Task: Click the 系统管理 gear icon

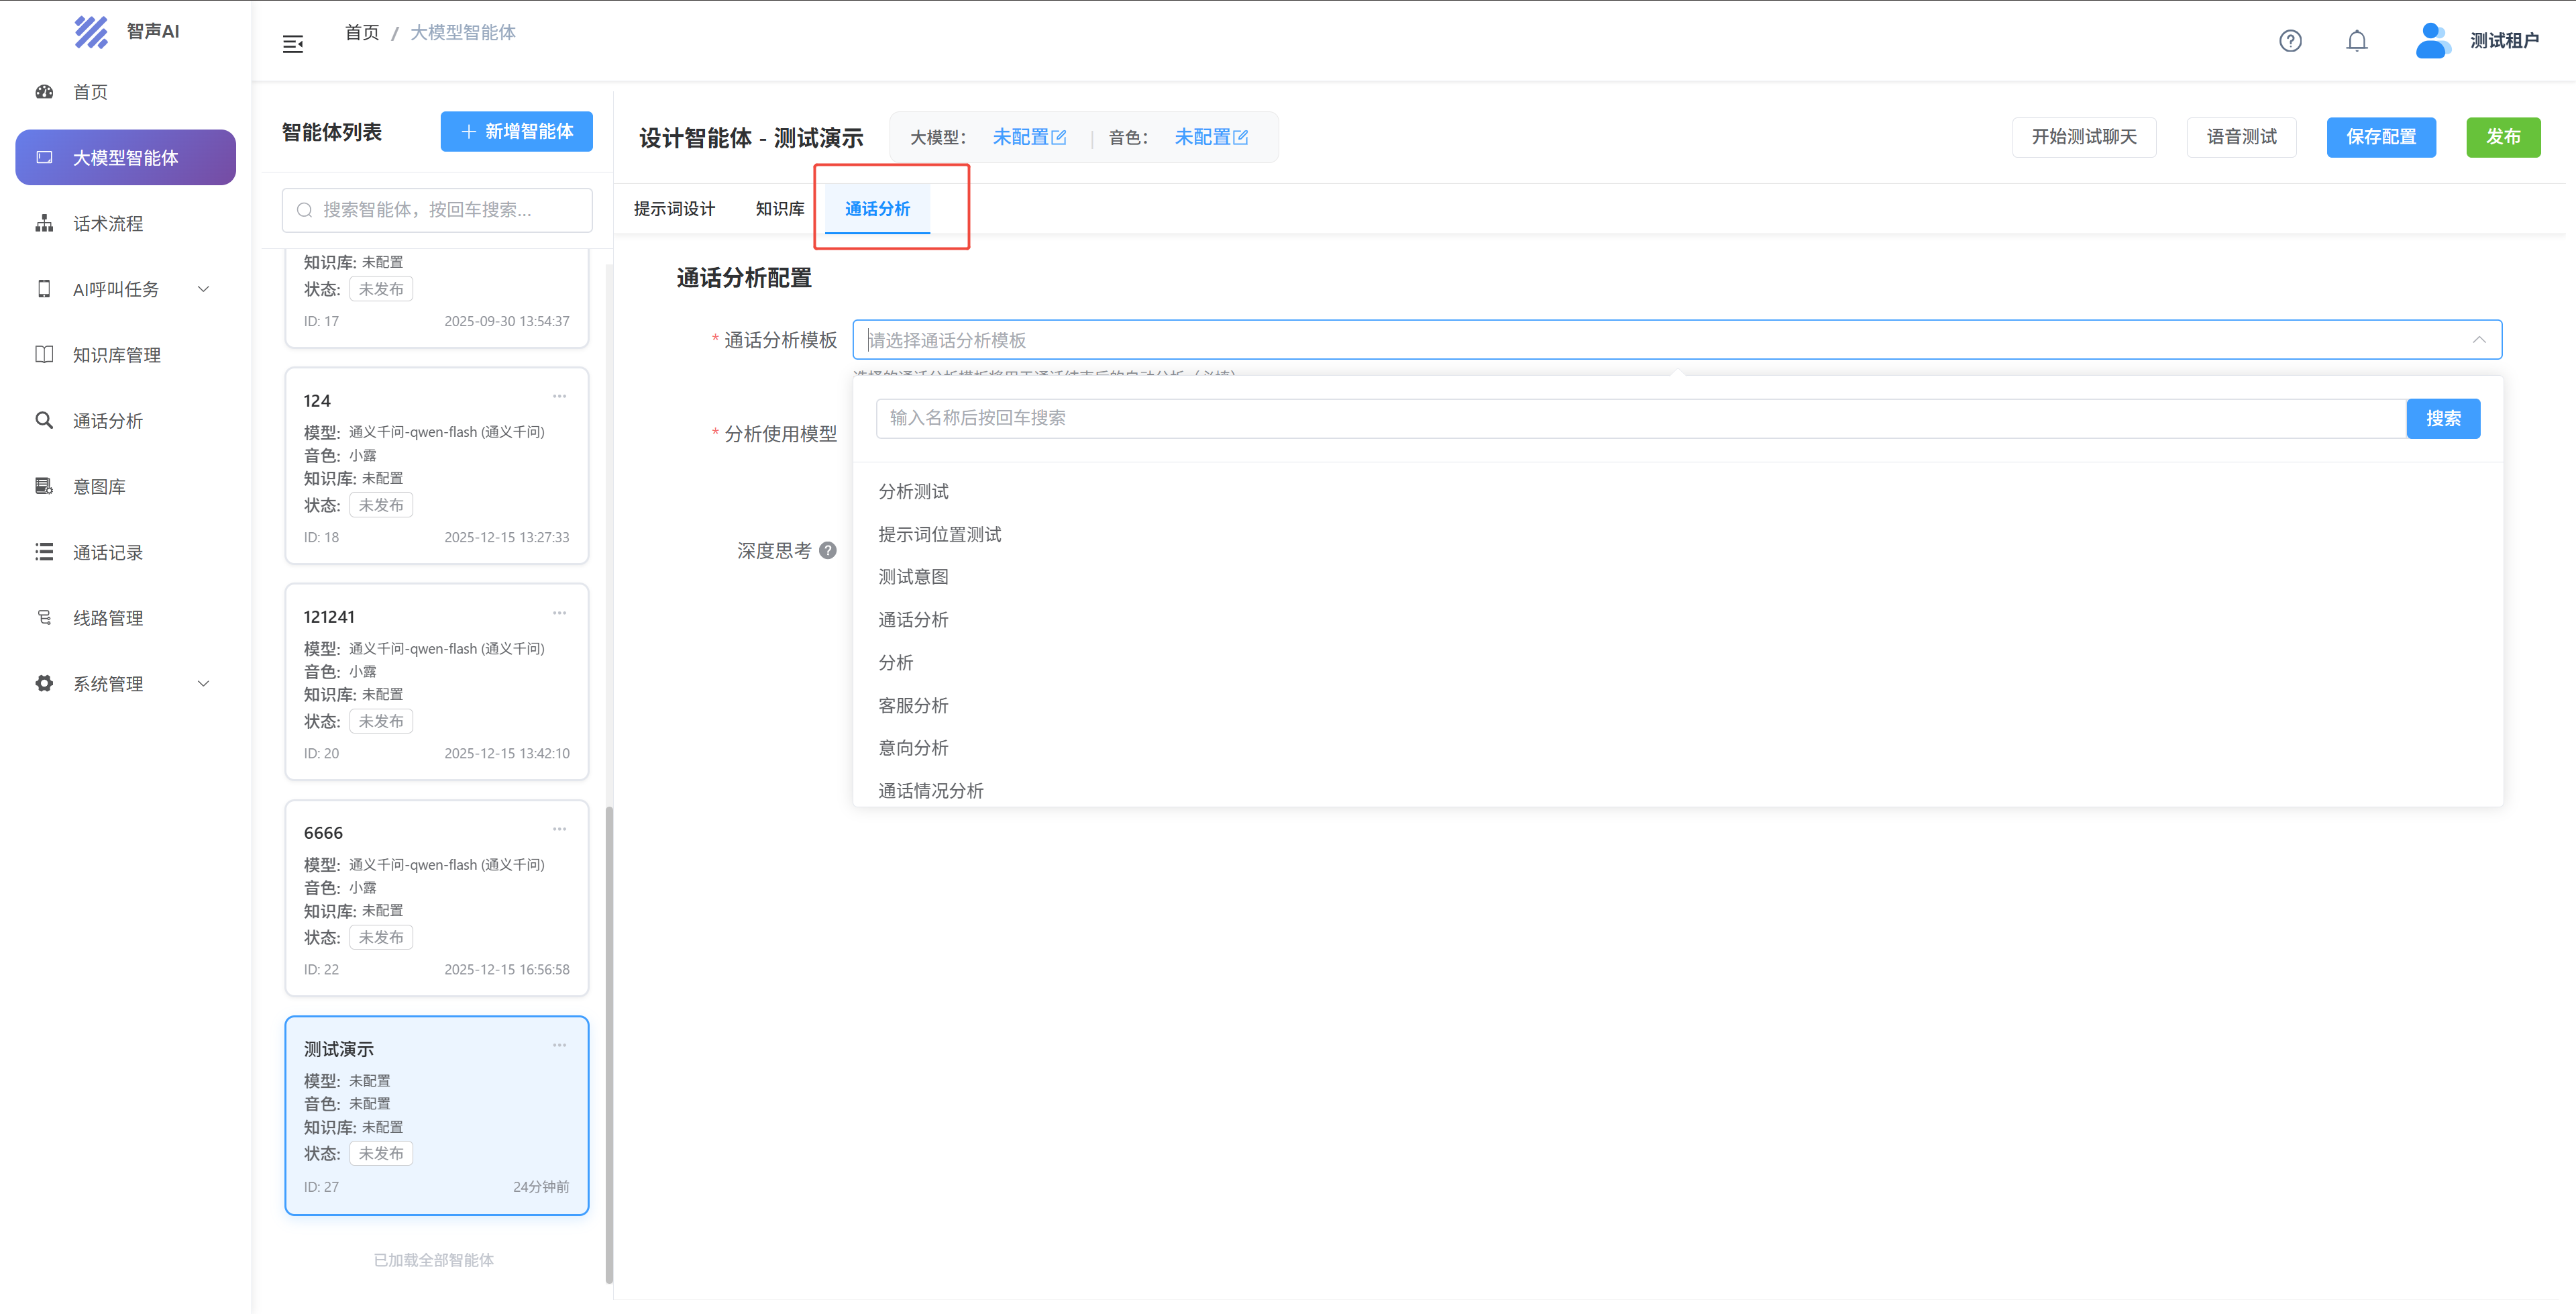Action: [44, 683]
